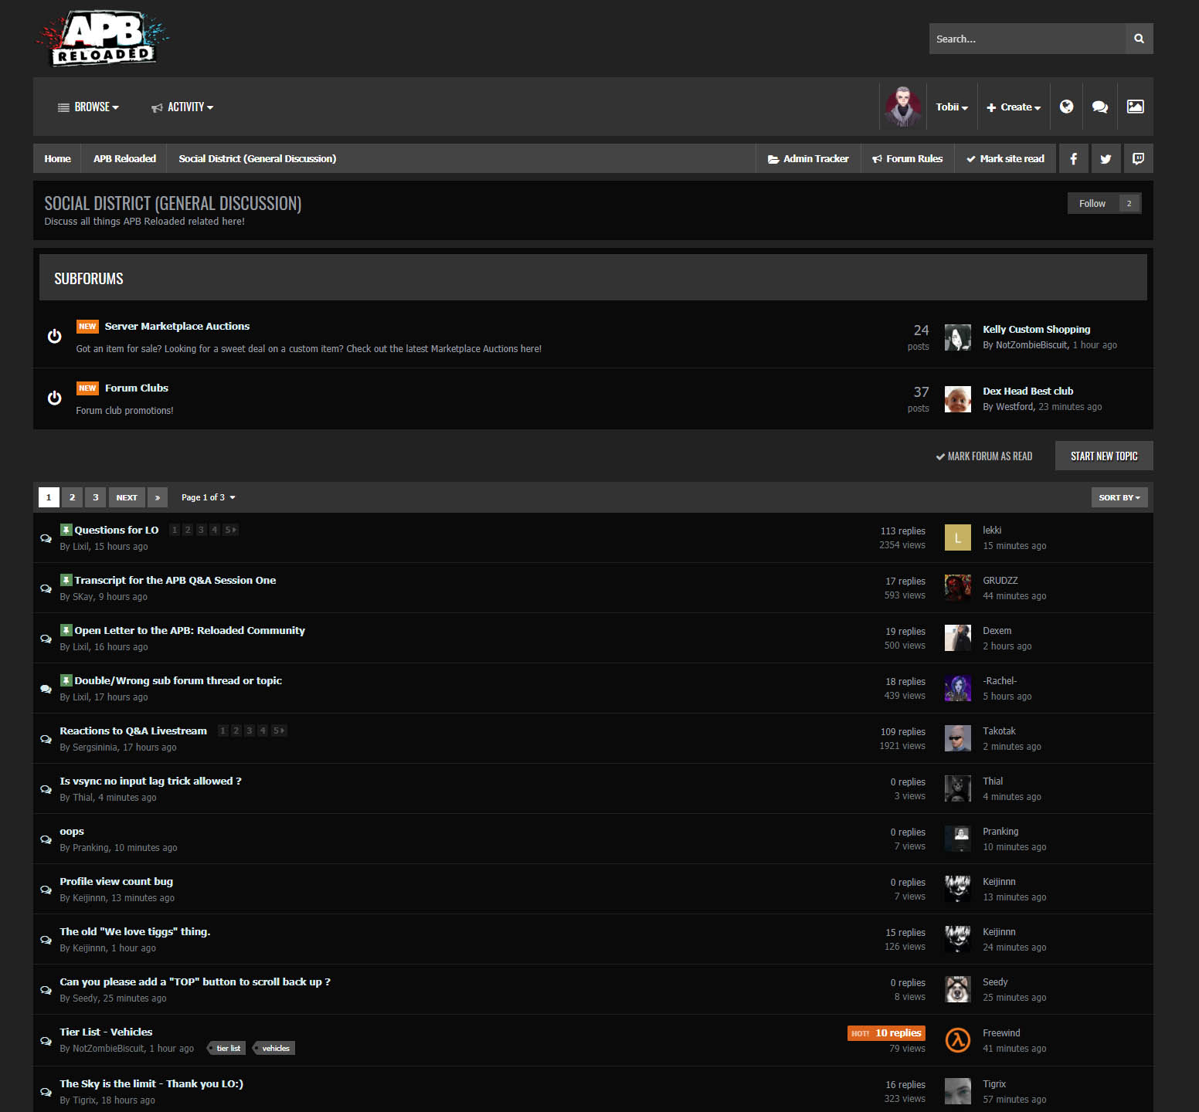
Task: Click the search magnifier icon
Action: (1139, 39)
